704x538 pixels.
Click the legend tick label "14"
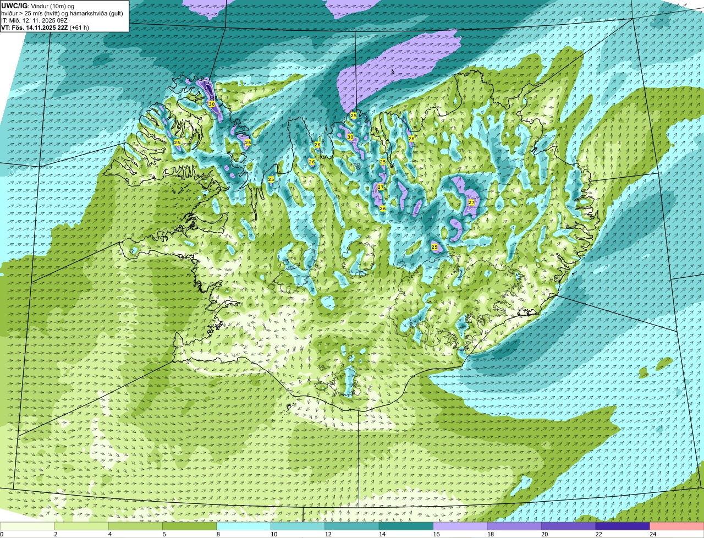(x=382, y=534)
